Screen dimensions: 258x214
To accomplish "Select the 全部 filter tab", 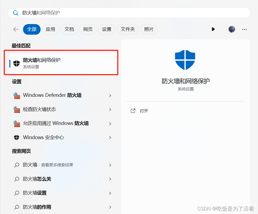I will 32,29.
